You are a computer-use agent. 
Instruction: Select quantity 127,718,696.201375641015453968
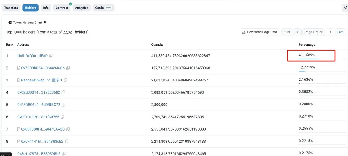click(181, 68)
